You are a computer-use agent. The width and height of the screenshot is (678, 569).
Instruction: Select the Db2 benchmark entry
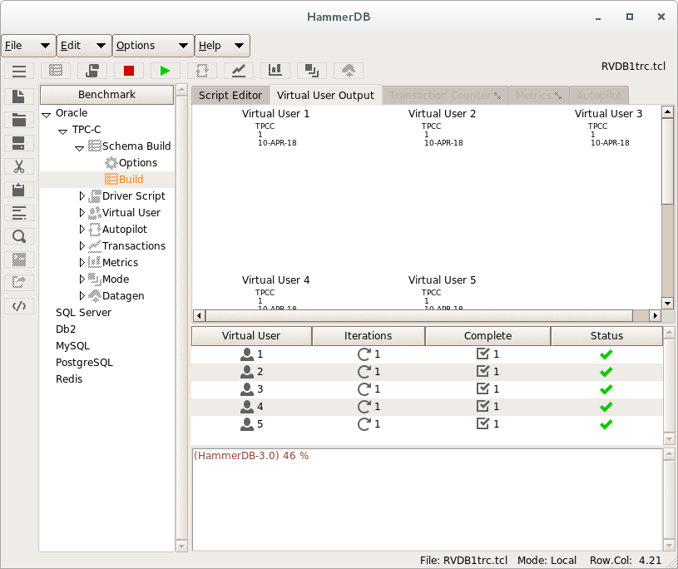pos(66,329)
